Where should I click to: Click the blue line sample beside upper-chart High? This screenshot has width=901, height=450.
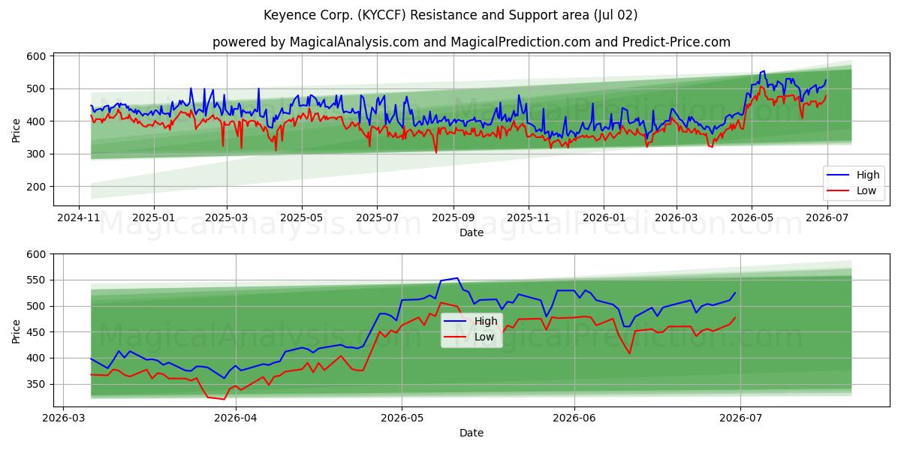(838, 175)
